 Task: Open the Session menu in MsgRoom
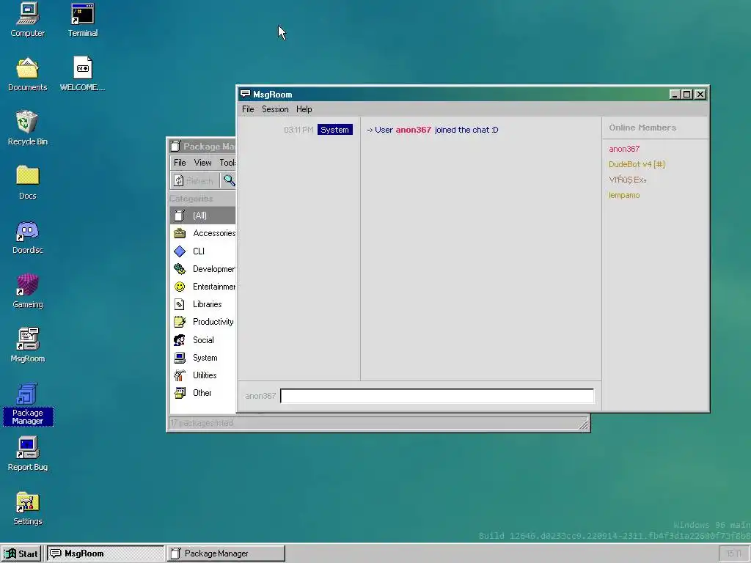click(x=275, y=109)
